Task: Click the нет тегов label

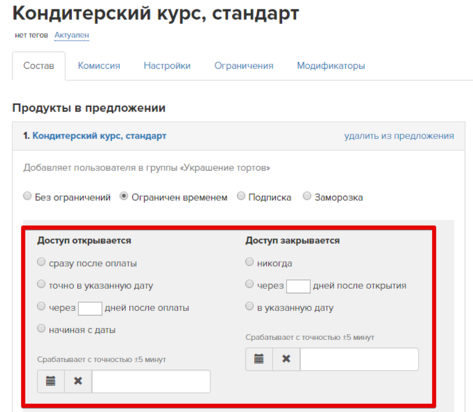Action: point(32,35)
